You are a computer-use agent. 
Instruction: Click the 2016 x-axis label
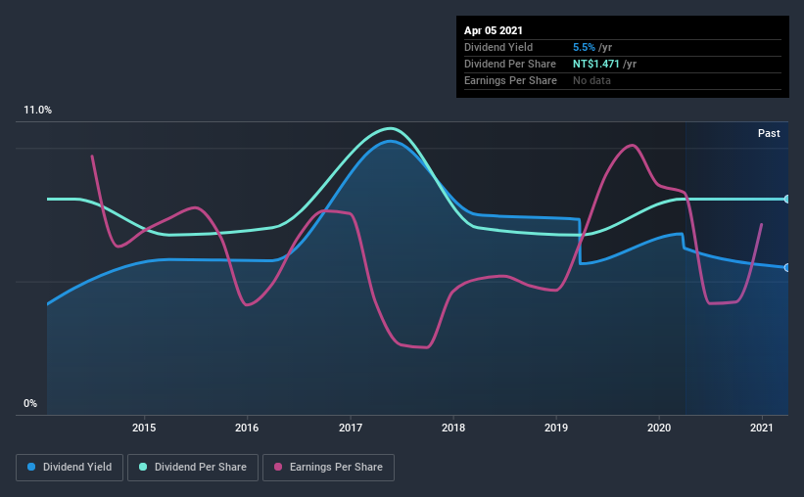pos(247,428)
